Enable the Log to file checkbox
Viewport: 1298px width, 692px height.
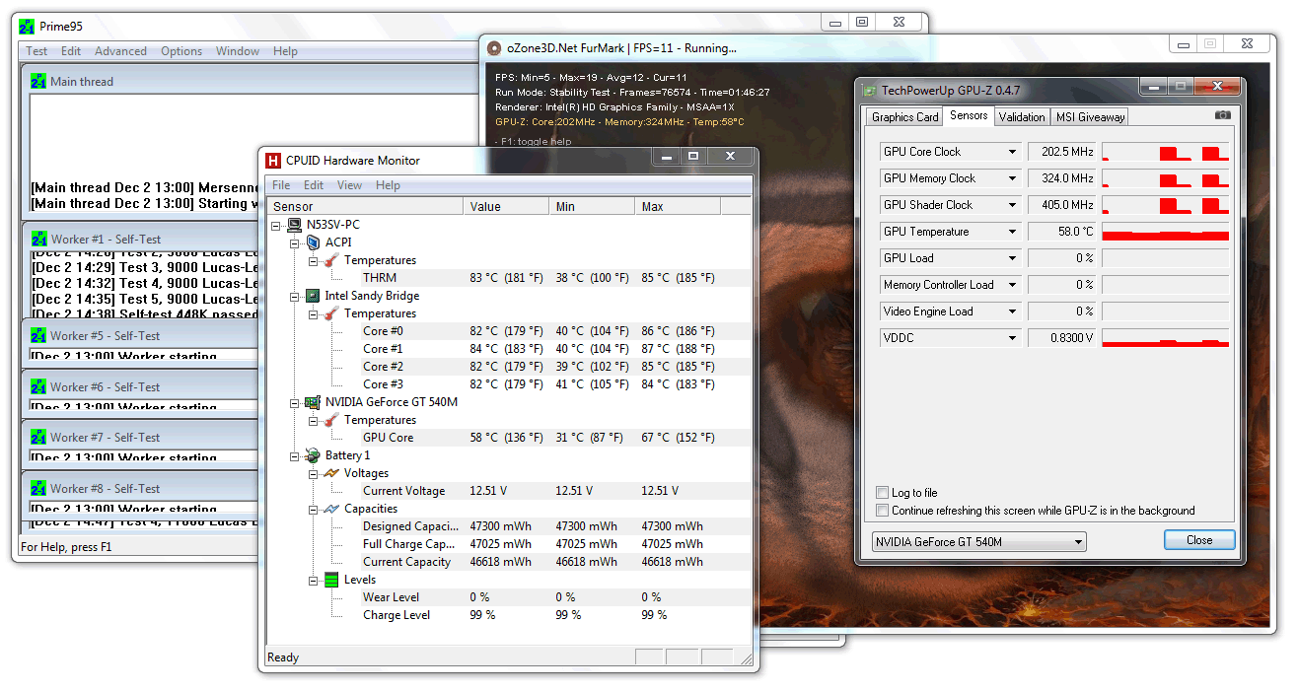(x=882, y=492)
